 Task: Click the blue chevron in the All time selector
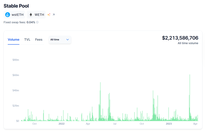[68, 40]
